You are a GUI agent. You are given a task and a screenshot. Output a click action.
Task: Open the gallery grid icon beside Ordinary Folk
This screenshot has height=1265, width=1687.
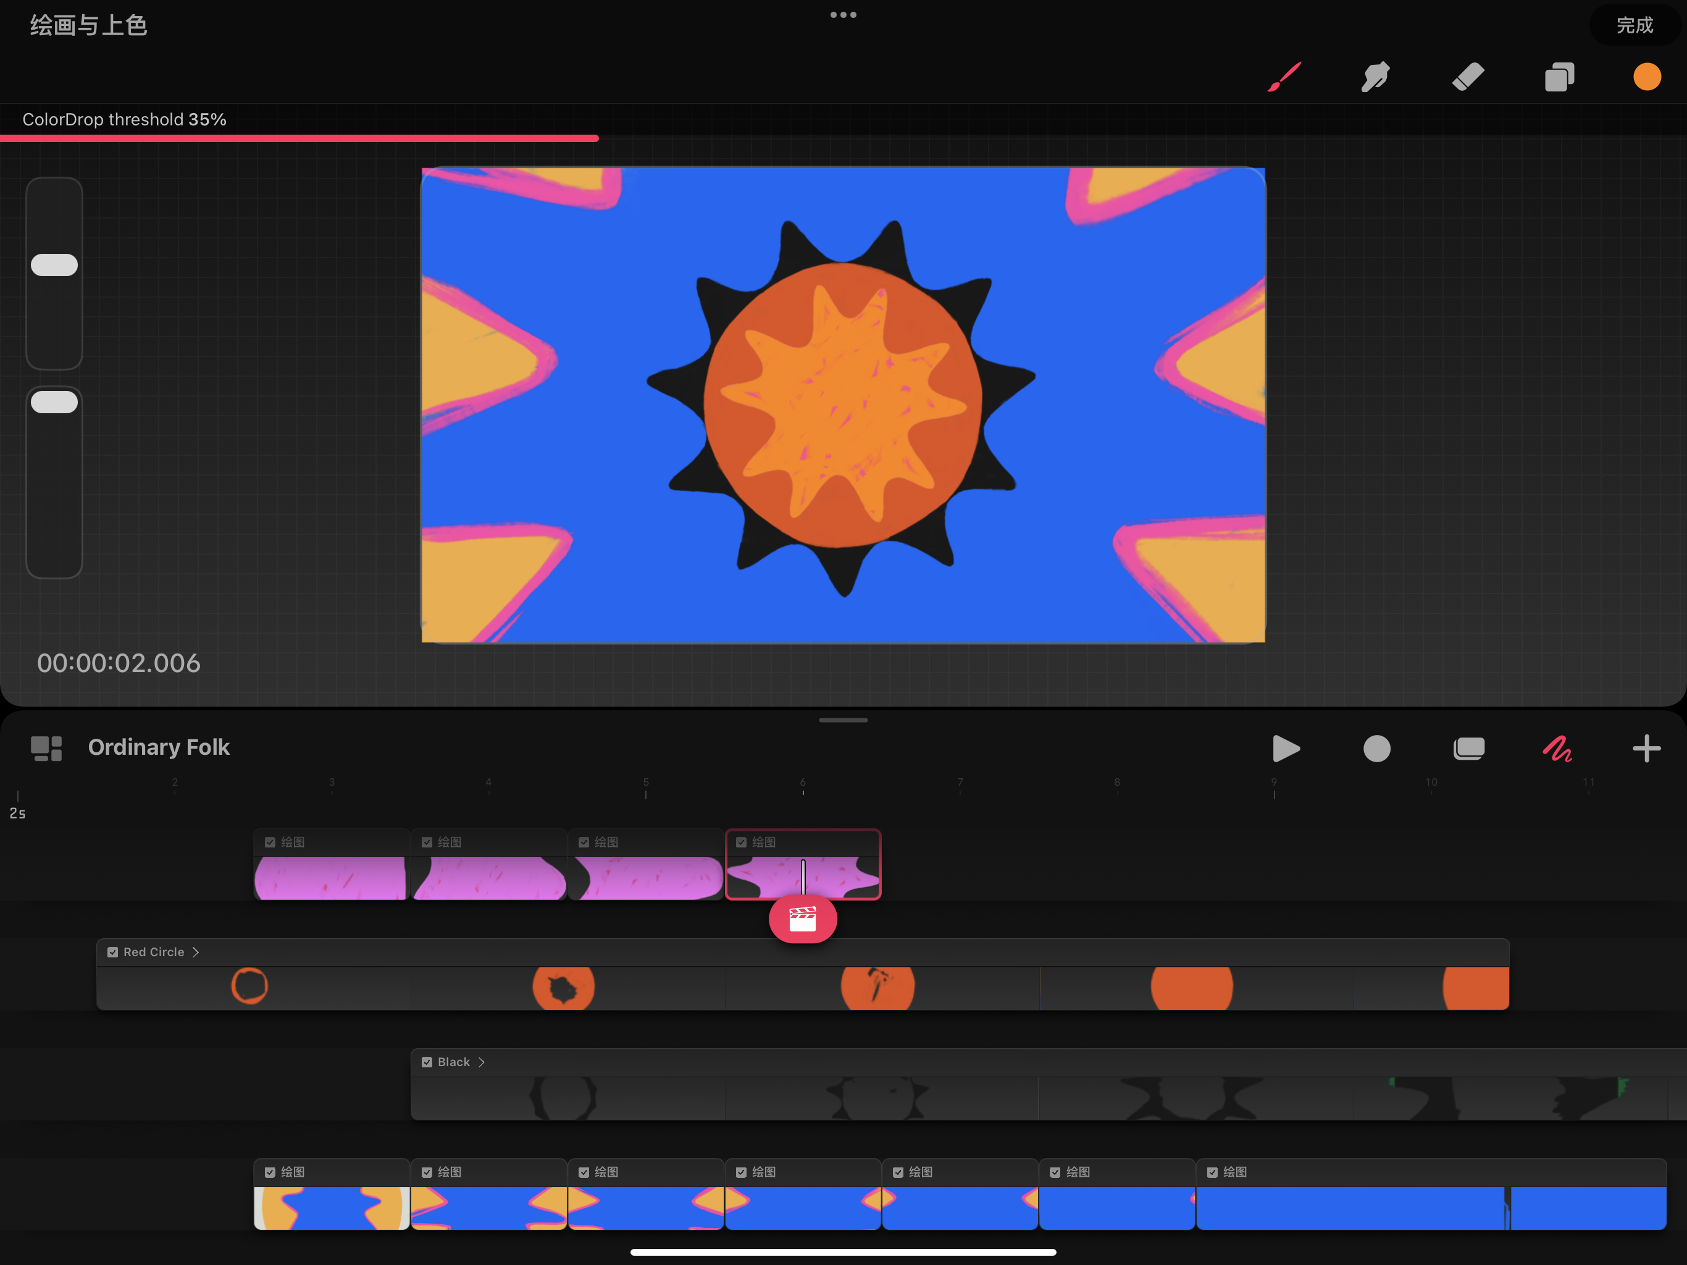(46, 749)
